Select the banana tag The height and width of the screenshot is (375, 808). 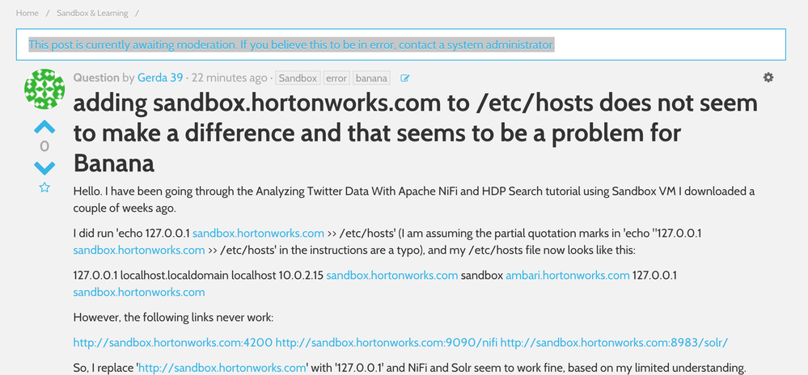point(371,78)
